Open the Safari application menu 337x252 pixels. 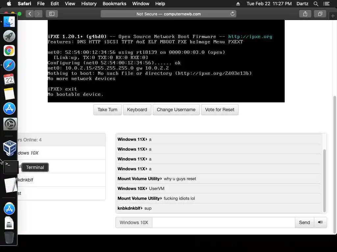click(24, 4)
